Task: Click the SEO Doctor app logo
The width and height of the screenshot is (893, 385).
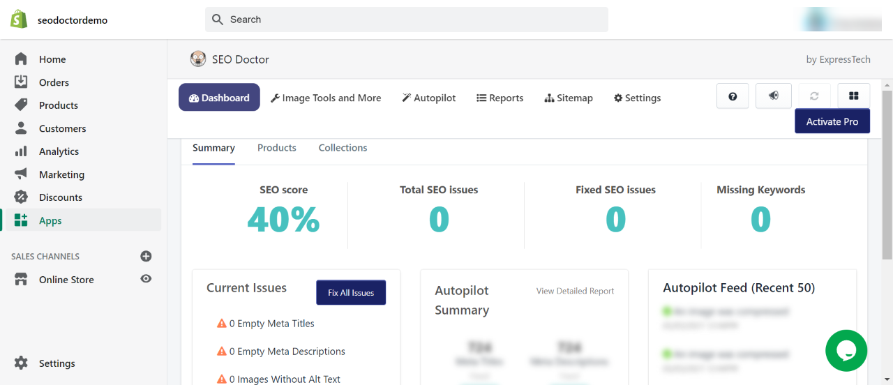Action: [198, 59]
